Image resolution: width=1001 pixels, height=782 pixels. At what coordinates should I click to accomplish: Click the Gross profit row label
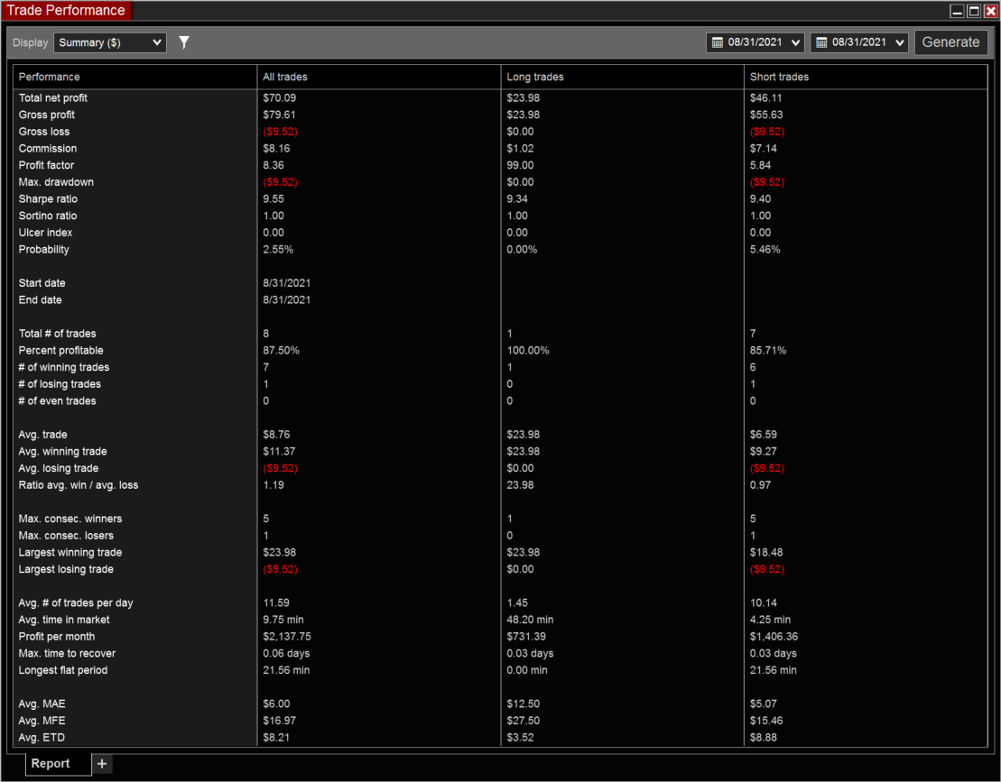47,115
